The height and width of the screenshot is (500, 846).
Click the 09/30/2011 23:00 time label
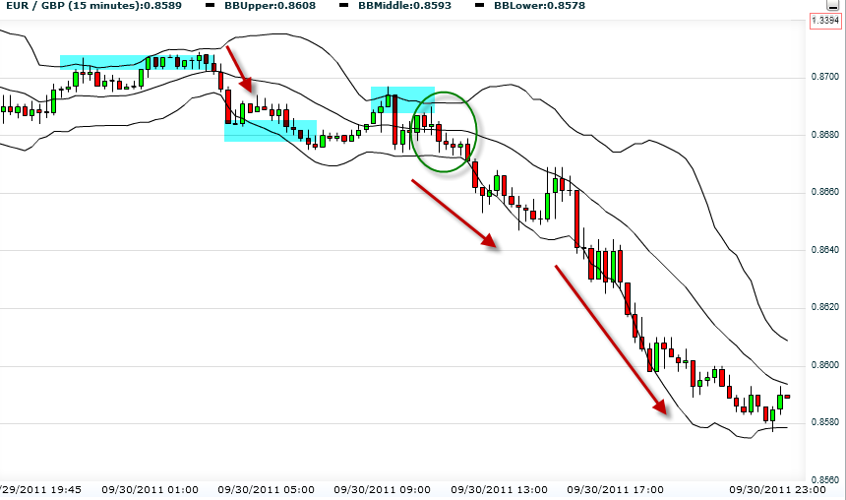pos(784,488)
